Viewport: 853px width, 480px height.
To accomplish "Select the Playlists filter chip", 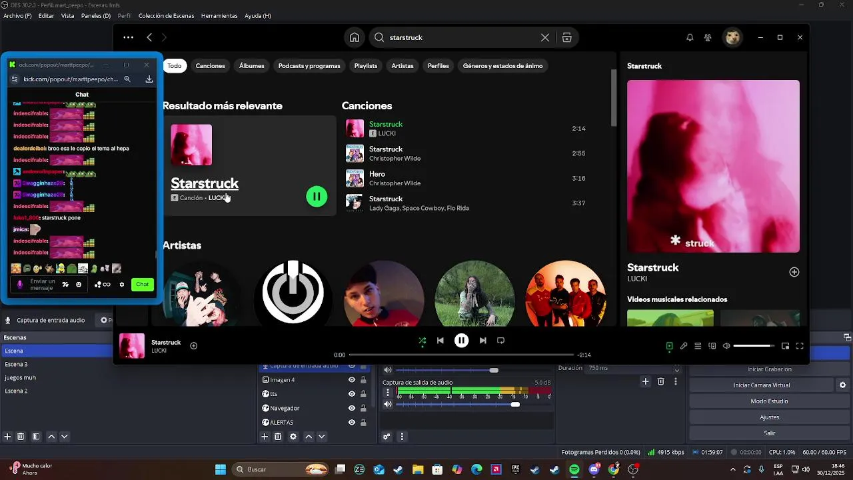I will coord(366,66).
